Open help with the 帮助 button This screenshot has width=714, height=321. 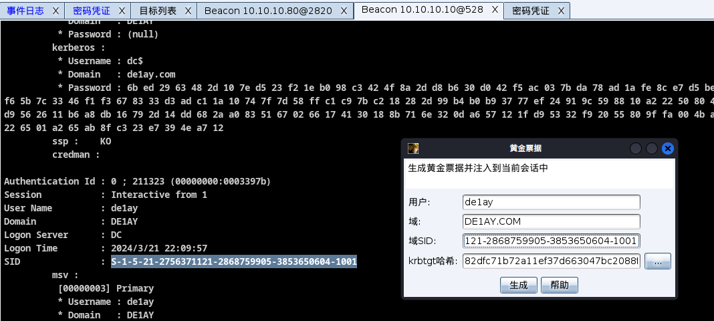click(560, 285)
